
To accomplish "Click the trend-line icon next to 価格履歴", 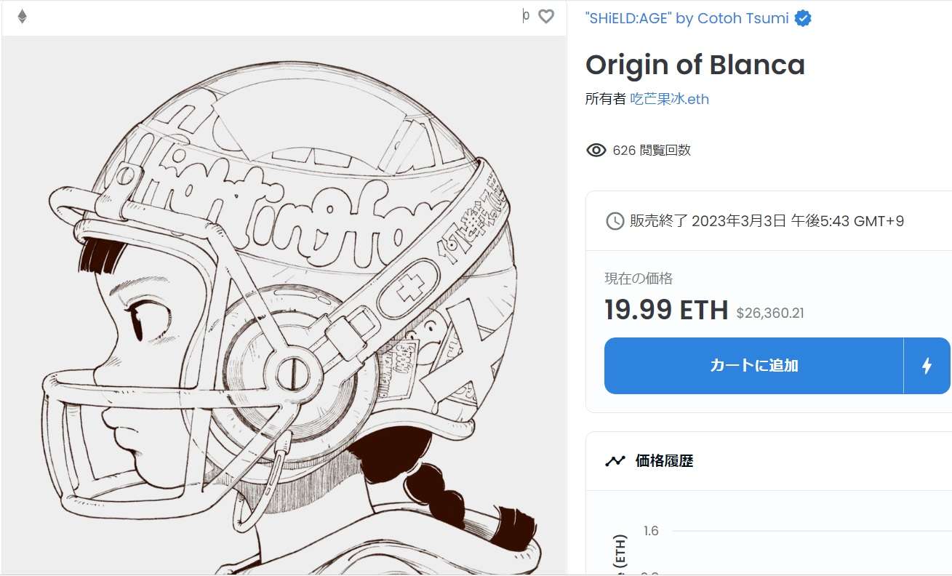I will pyautogui.click(x=615, y=460).
